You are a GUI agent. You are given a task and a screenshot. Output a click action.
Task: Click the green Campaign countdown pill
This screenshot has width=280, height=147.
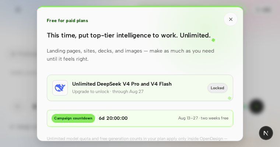point(73,118)
